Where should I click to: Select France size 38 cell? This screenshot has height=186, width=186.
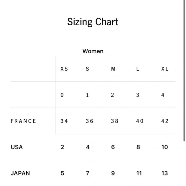114,121
